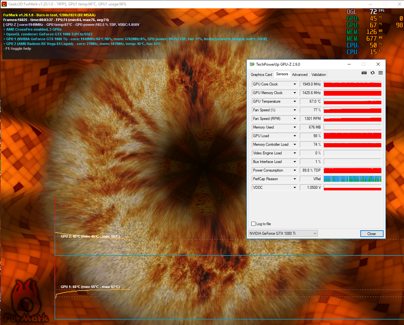Viewport: 404px width, 325px height.
Task: Expand the Memory Used dropdown
Action: (x=295, y=127)
